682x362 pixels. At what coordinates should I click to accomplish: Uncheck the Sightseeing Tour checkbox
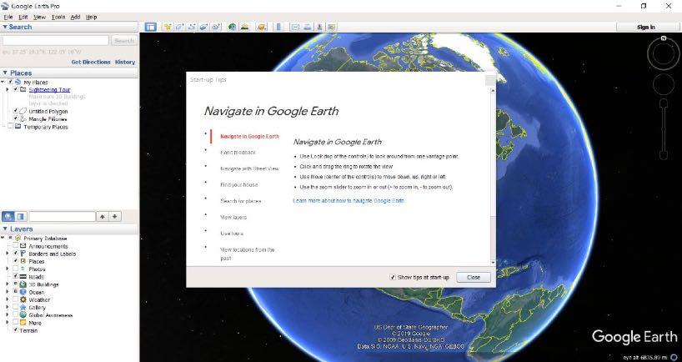[x=16, y=89]
